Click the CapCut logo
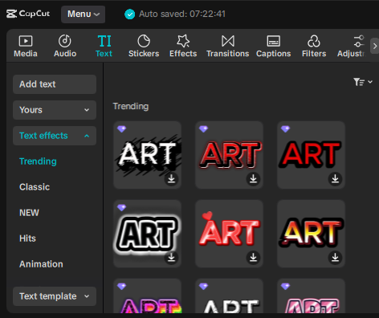Screen dimensions: 379x318 click(28, 14)
